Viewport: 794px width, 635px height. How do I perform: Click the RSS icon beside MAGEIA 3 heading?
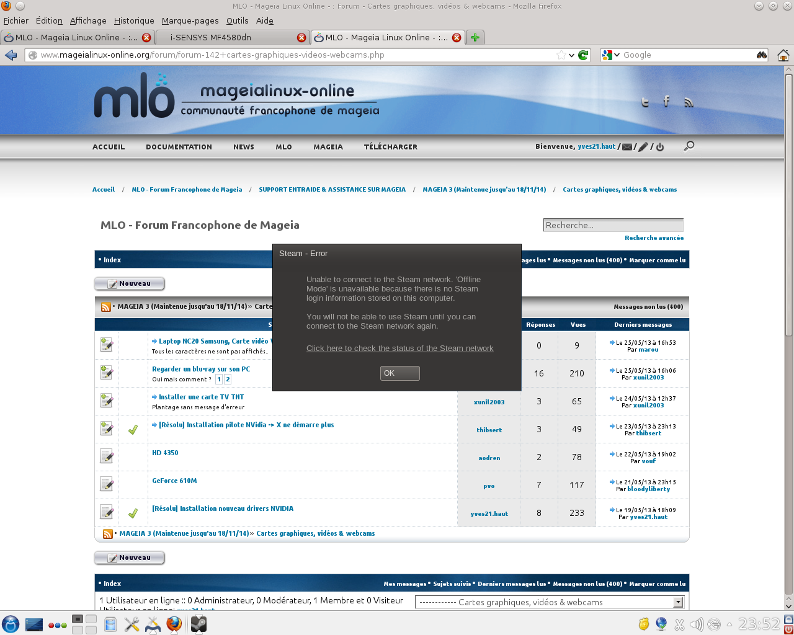pyautogui.click(x=106, y=307)
